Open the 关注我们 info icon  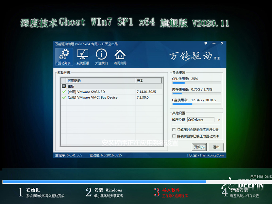(x=101, y=57)
